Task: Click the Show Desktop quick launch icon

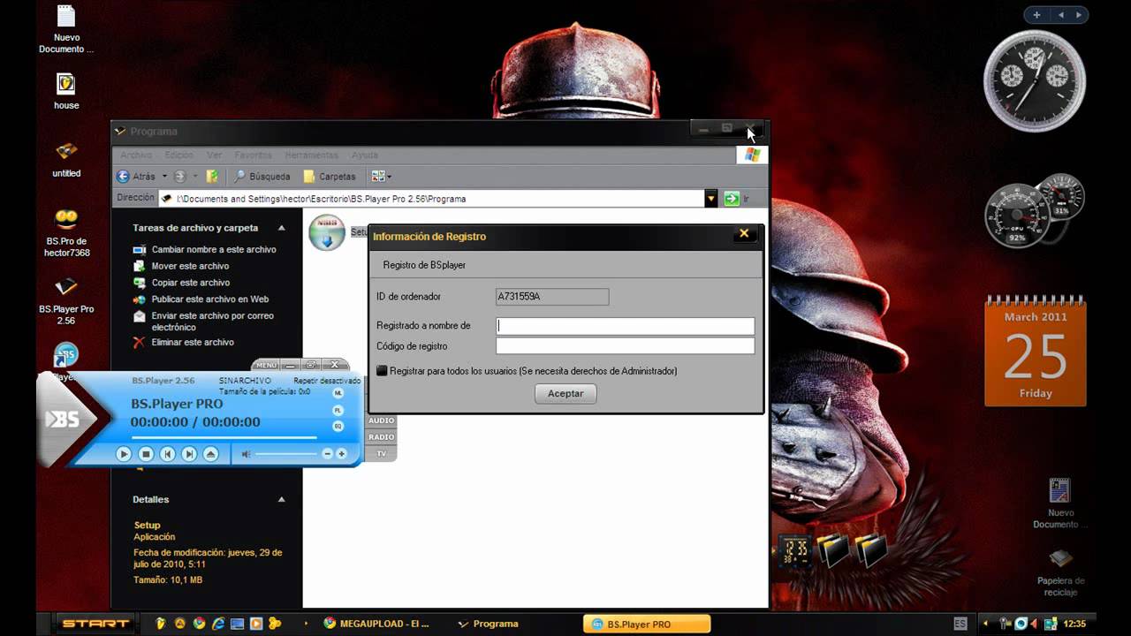Action: (x=237, y=624)
